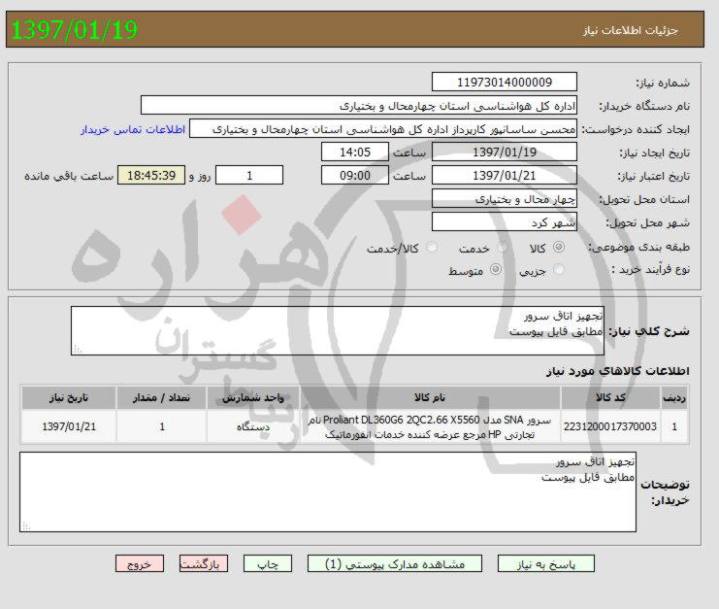Click the green header date 1397/01/19
Viewport: 719px width, 609px height.
[x=74, y=30]
